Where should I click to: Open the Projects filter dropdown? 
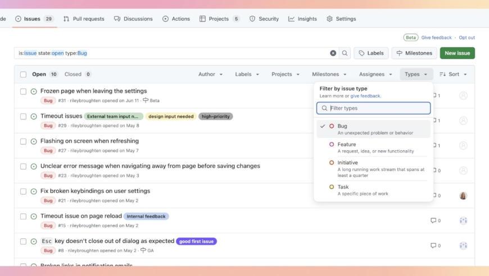click(286, 75)
